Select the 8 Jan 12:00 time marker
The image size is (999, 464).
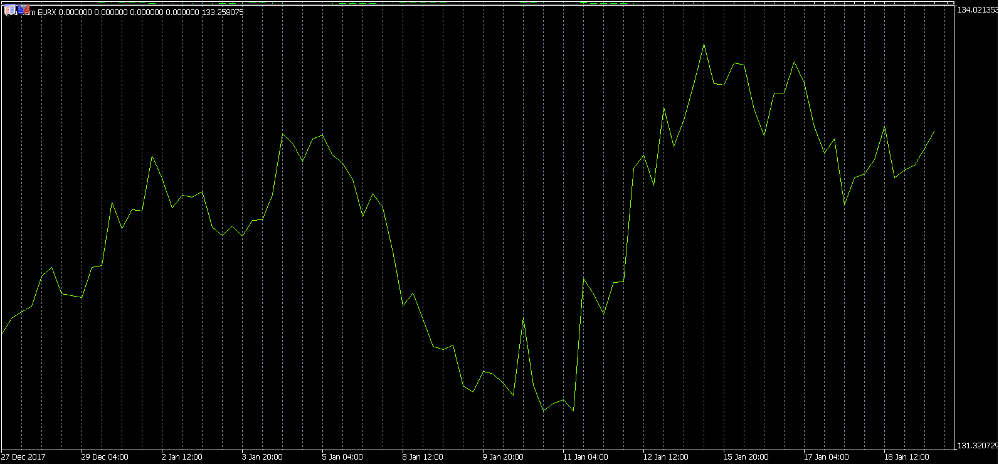click(x=423, y=457)
